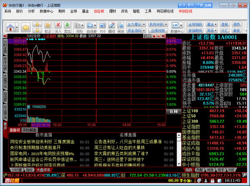This screenshot has height=186, width=250.
Task: Click the 修正 correction icon
Action: click(x=47, y=25)
